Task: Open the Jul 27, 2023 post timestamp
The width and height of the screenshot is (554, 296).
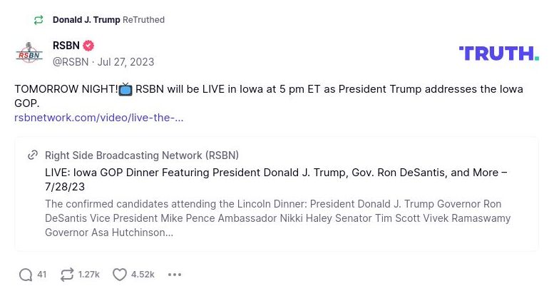Action: 125,62
